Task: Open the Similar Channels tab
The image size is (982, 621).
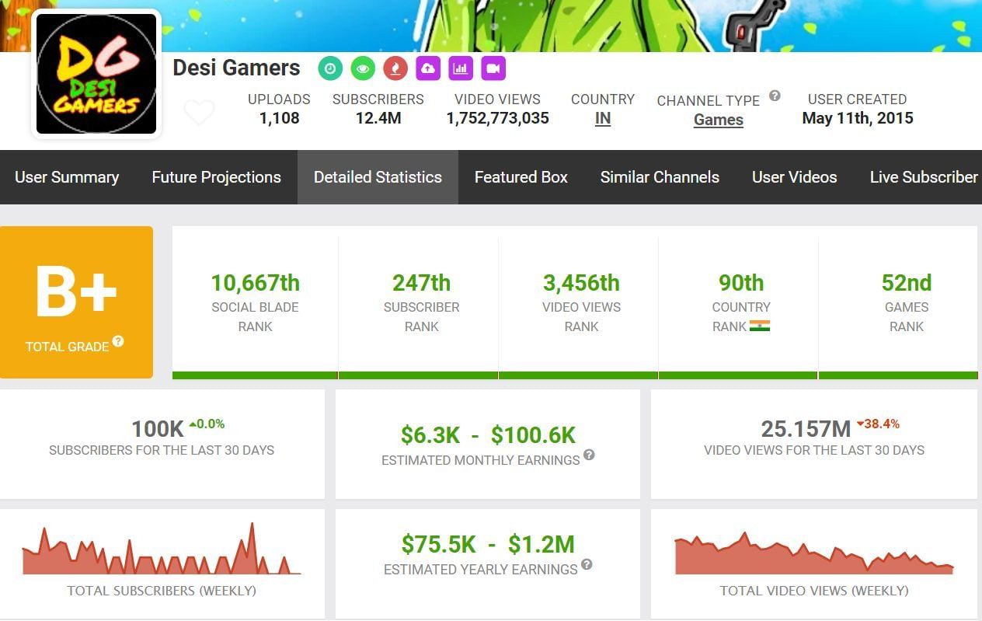Action: tap(660, 177)
